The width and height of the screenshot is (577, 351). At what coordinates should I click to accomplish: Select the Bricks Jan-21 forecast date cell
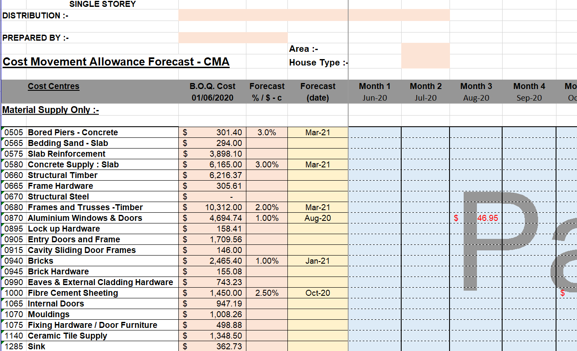click(318, 261)
